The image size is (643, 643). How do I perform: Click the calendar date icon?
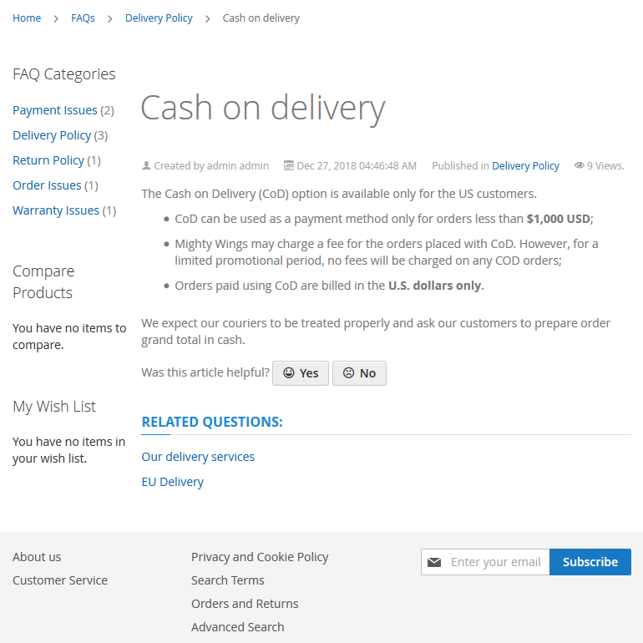289,166
